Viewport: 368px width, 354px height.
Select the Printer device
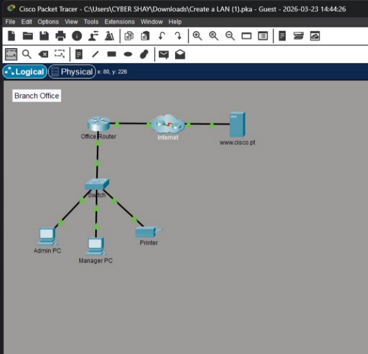(x=149, y=232)
